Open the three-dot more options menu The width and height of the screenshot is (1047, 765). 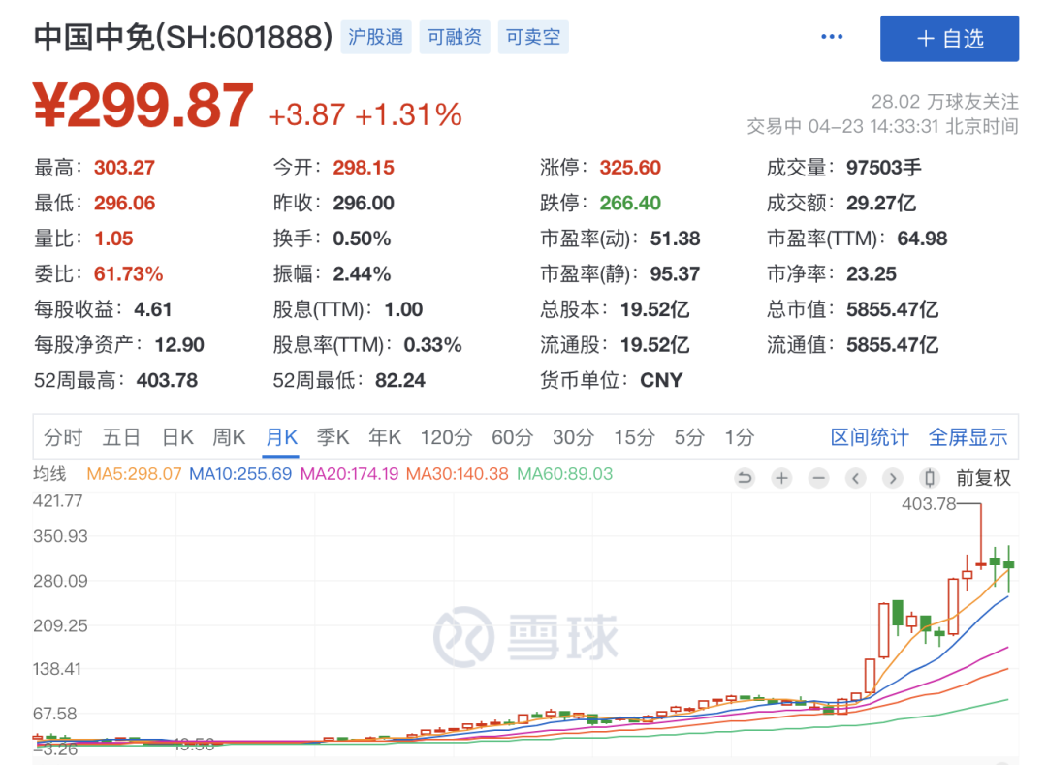tap(832, 37)
